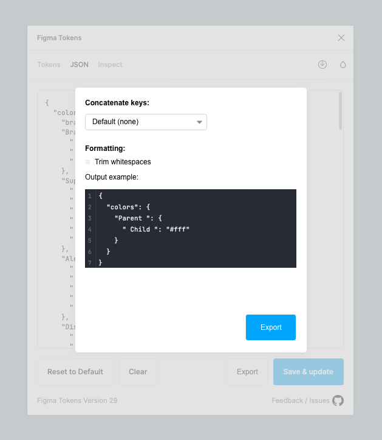The image size is (382, 440).
Task: Click the Clear button
Action: (x=138, y=371)
